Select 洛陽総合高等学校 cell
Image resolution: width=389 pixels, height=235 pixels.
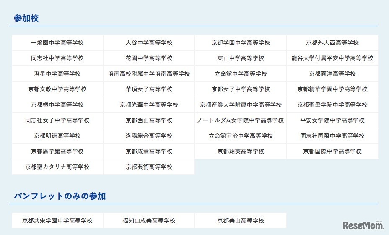point(149,136)
